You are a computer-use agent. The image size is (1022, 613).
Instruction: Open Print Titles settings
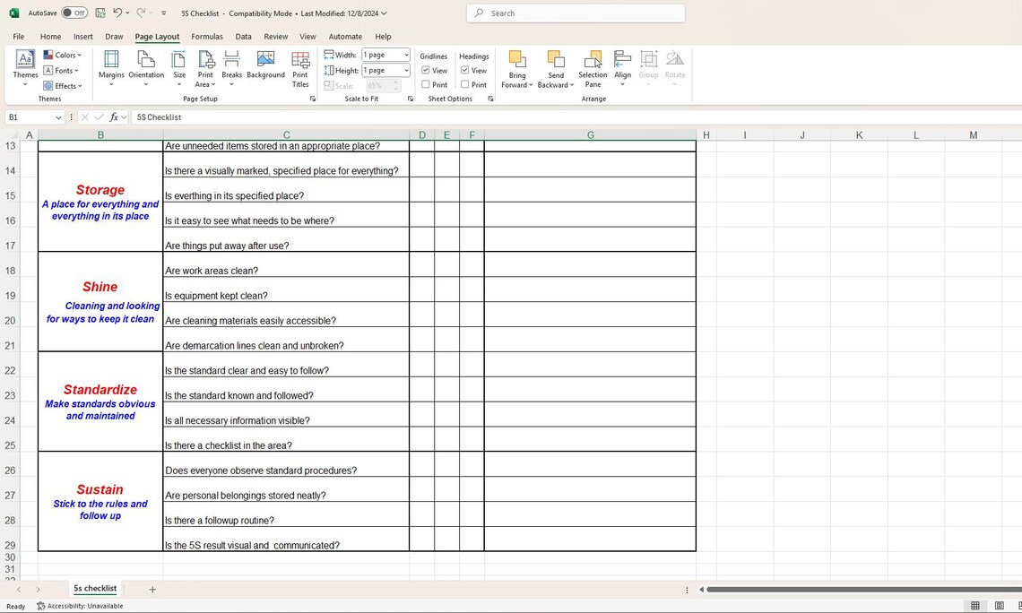pyautogui.click(x=300, y=68)
